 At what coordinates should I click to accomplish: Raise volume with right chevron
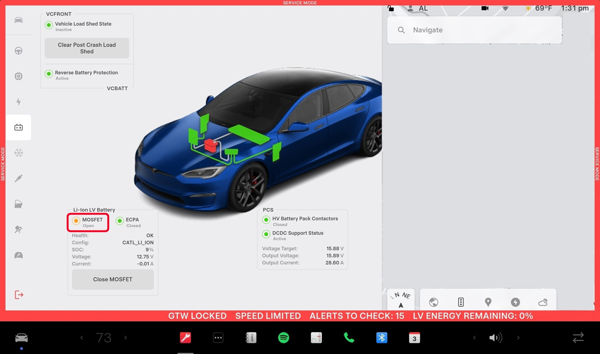pos(518,338)
